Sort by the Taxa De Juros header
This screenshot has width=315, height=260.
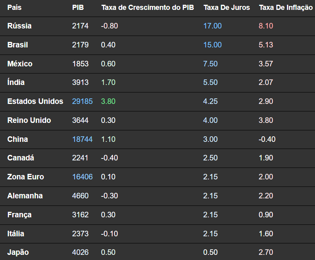click(227, 8)
